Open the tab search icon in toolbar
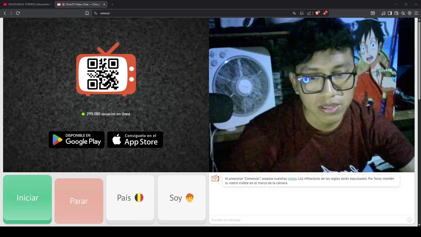 point(373,13)
